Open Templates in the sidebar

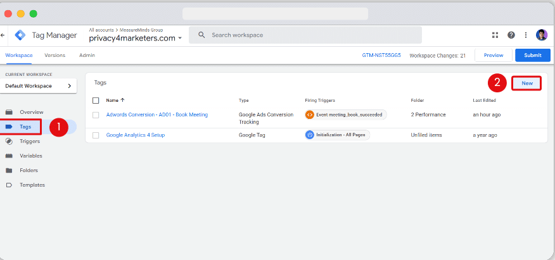tap(32, 185)
